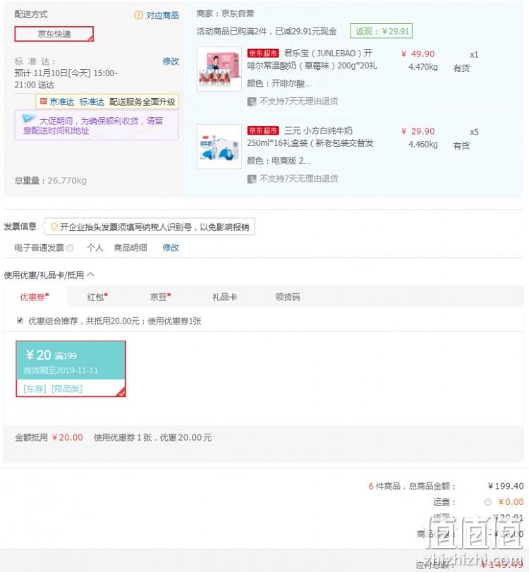Click 不支持7天无理由退货 under 君乐宝
This screenshot has height=572, width=529.
coord(299,101)
